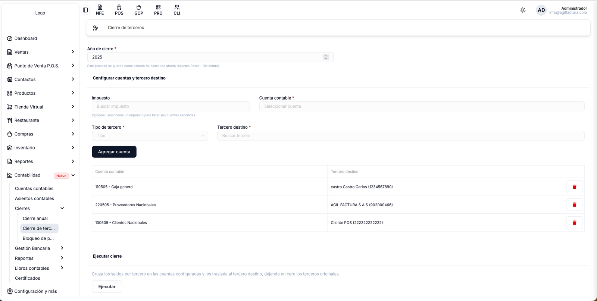Click the Restaurante utensils icon

[10, 120]
